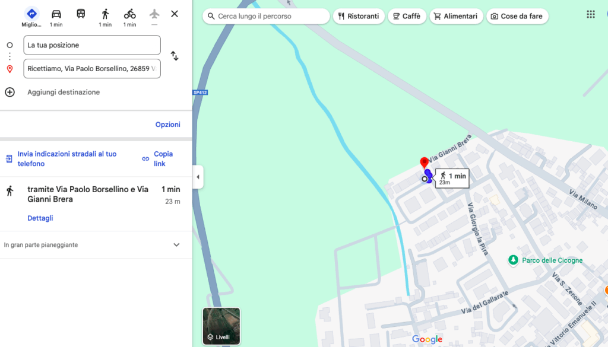Collapse the side panel with the arrow

pos(198,177)
